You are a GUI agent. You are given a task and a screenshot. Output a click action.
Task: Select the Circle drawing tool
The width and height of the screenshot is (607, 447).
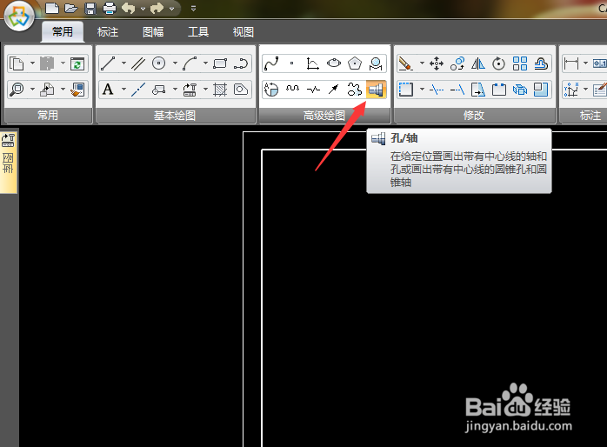159,63
